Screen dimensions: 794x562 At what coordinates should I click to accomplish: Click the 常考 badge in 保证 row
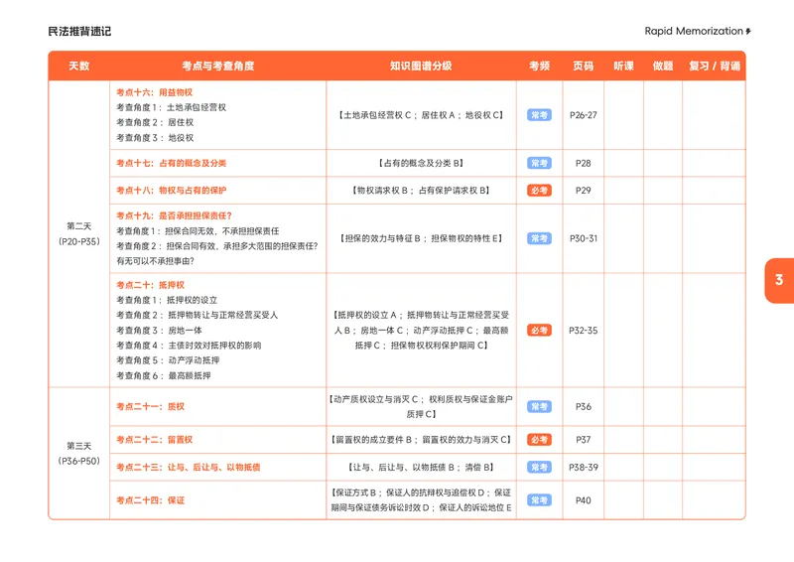tap(539, 500)
